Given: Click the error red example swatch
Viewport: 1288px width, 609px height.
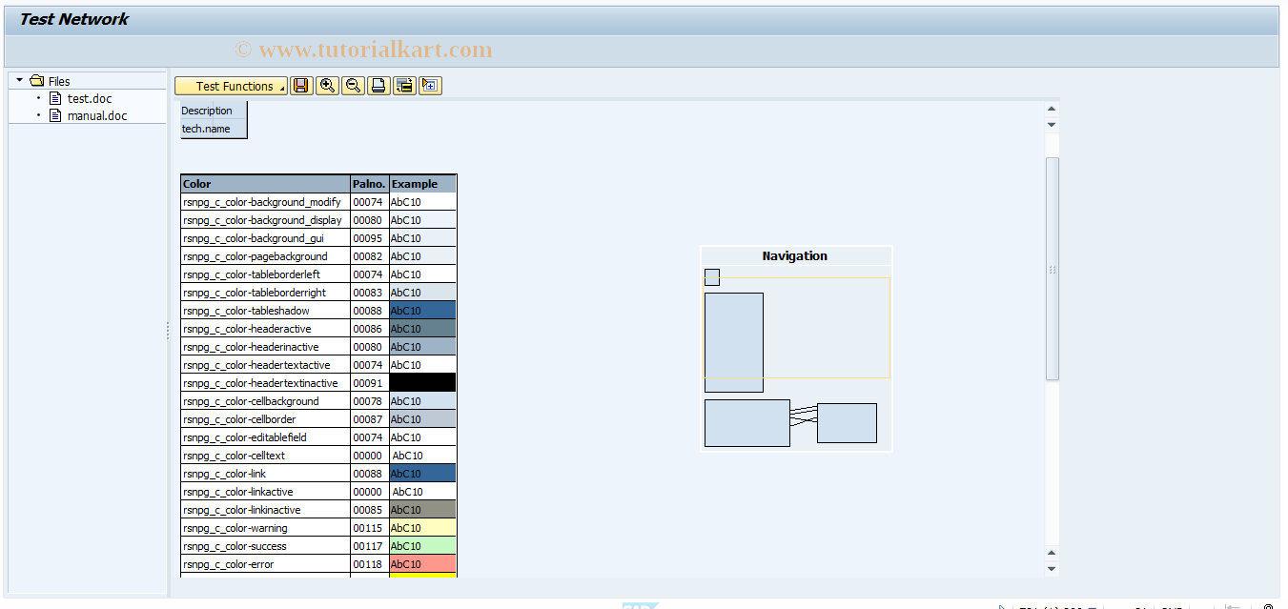Looking at the screenshot, I should coord(422,564).
